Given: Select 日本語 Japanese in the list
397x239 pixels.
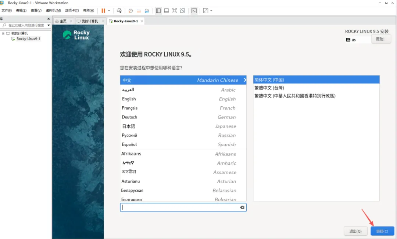Looking at the screenshot, I should 183,126.
